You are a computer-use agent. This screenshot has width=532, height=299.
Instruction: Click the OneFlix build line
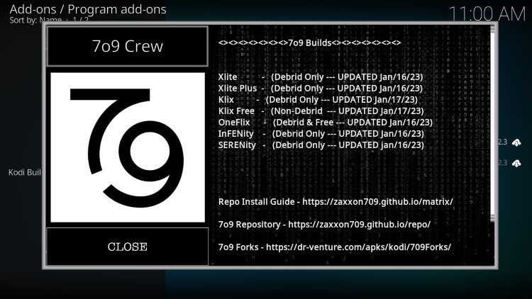click(326, 123)
